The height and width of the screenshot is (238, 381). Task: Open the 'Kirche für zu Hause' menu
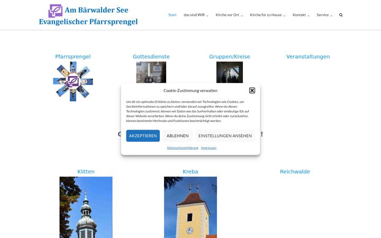(266, 15)
